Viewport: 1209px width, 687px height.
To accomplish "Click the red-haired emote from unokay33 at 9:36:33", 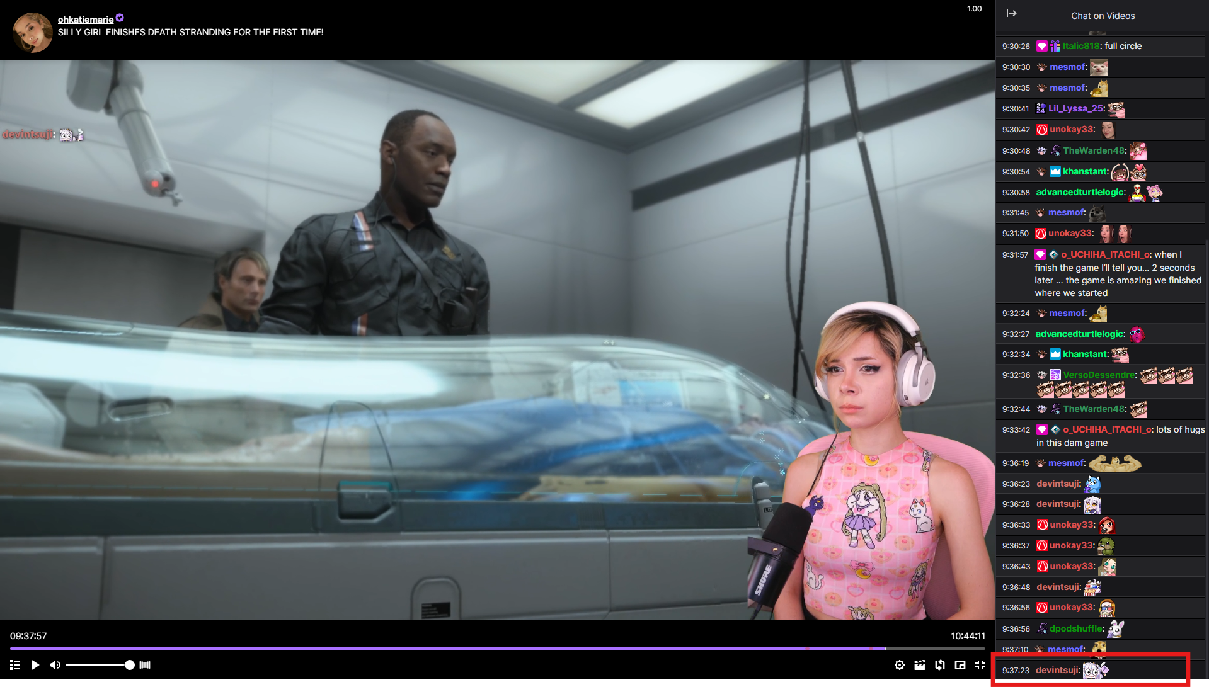I will pyautogui.click(x=1107, y=525).
